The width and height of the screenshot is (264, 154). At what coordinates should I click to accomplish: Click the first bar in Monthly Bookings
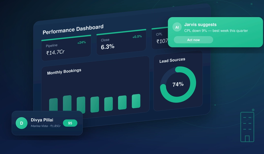pos(54,105)
